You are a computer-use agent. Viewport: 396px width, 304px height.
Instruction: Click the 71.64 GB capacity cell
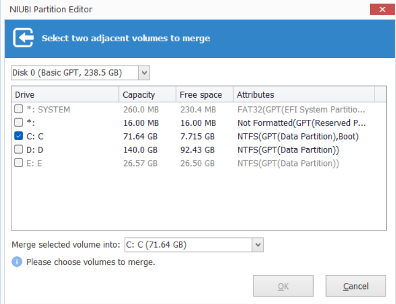(140, 136)
